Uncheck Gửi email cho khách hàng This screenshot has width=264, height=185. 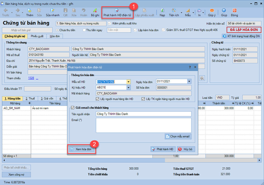(x=72, y=107)
